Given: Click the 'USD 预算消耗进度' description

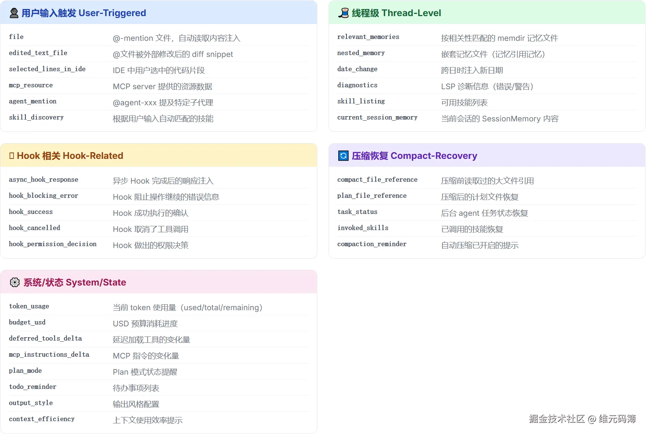Looking at the screenshot, I should 145,324.
